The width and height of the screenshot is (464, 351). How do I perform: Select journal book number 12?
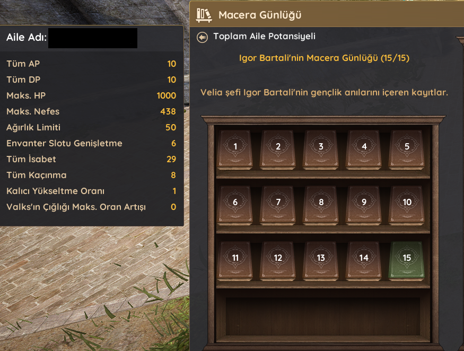point(278,261)
